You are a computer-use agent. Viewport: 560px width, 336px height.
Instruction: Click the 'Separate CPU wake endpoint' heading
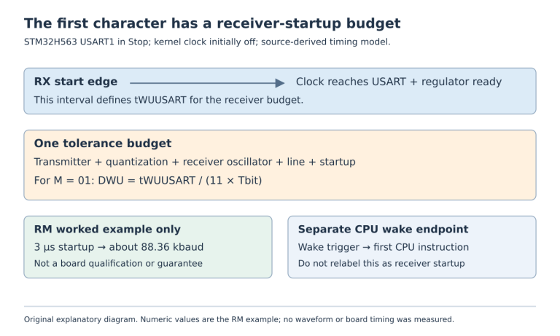384,230
